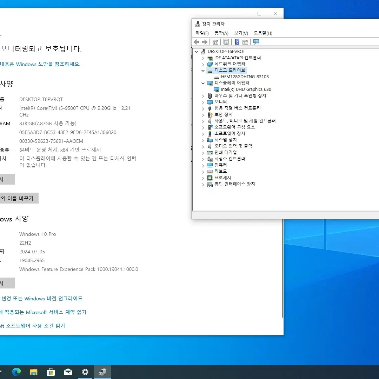The image size is (379, 379).
Task: Select the 네트워크 어댑터 icon
Action: point(210,64)
